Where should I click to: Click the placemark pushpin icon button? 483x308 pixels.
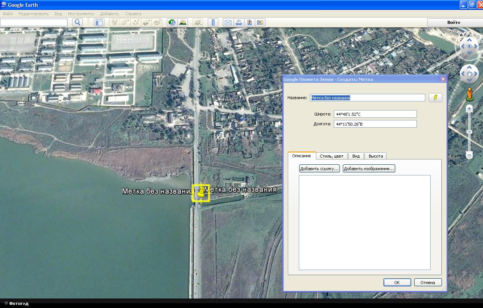(436, 98)
